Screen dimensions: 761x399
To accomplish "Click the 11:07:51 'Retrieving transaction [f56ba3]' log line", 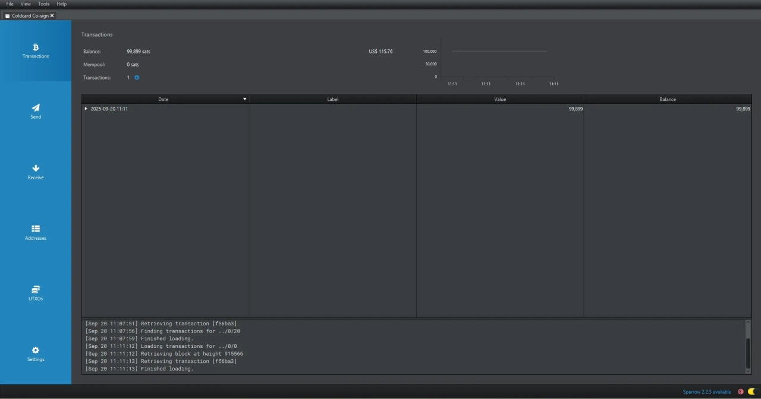I will (x=161, y=324).
